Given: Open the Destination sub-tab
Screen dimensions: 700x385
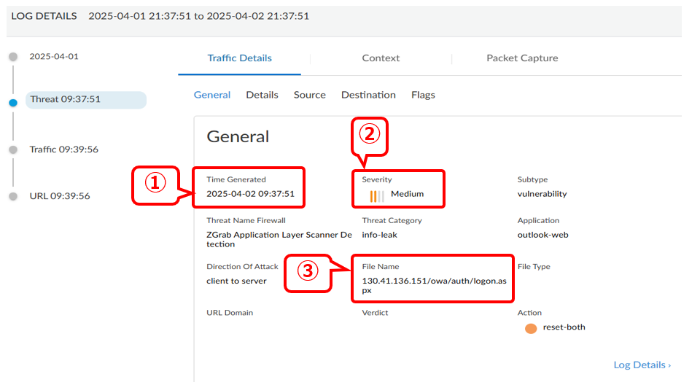Looking at the screenshot, I should tap(368, 95).
